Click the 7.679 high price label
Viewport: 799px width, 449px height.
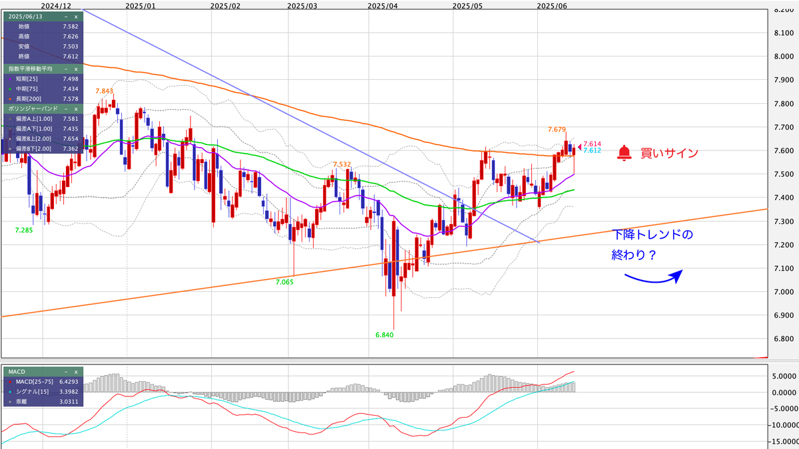pos(557,129)
